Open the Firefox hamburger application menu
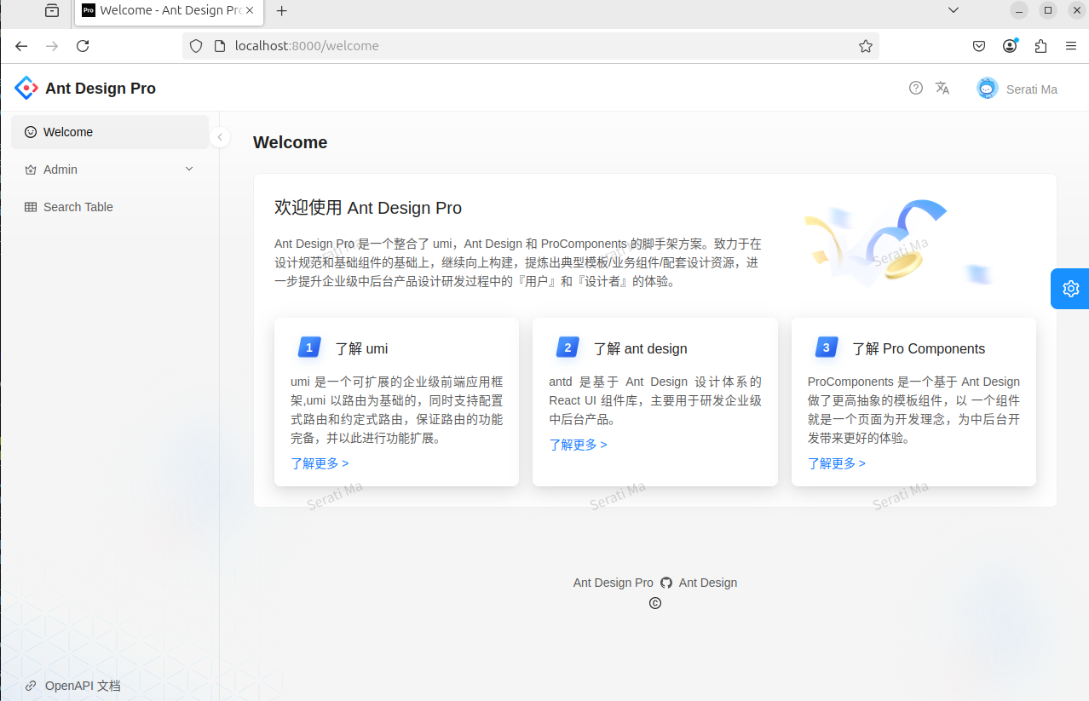This screenshot has width=1089, height=701. coord(1071,46)
